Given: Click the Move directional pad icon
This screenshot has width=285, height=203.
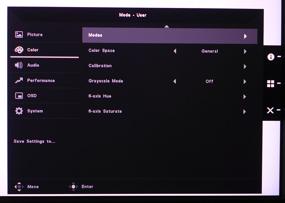Looking at the screenshot, I should [x=19, y=187].
